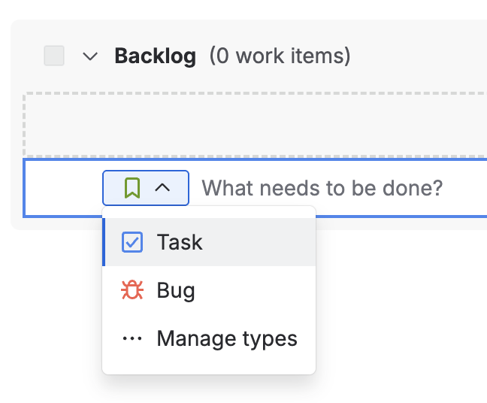Collapse the Backlog section chevron
Viewport: 487px width, 403px height.
point(90,56)
